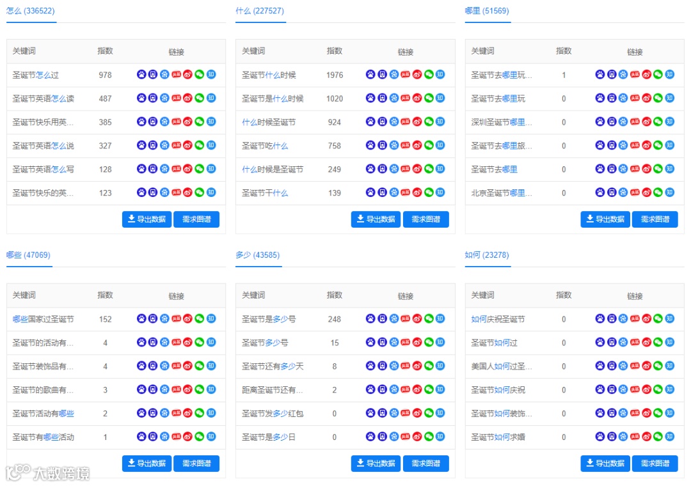Open Weibo icon for 什么时候是圣诞节

[x=417, y=169]
